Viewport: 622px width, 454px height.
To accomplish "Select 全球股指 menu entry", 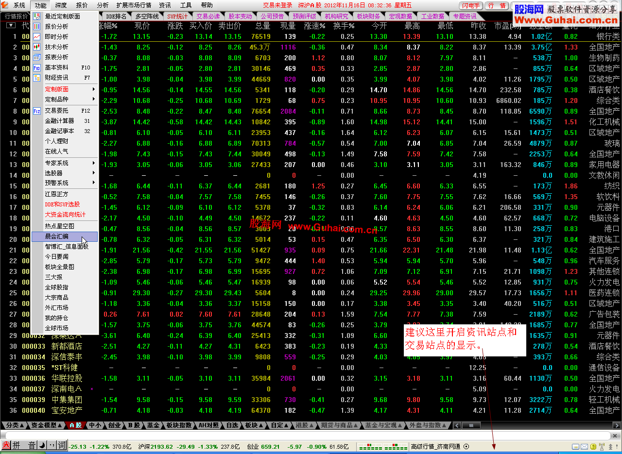I will click(64, 287).
